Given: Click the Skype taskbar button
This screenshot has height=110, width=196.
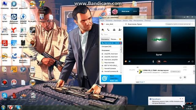Looking at the screenshot, I should pyautogui.click(x=18, y=108).
